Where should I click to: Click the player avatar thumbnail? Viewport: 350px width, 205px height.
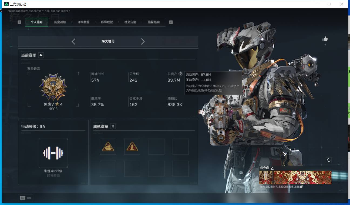pyautogui.click(x=266, y=177)
